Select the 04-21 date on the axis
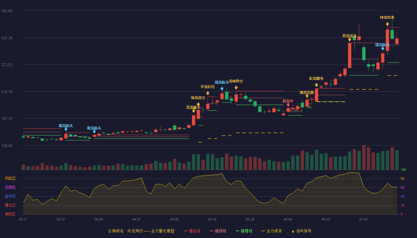 (x=136, y=219)
